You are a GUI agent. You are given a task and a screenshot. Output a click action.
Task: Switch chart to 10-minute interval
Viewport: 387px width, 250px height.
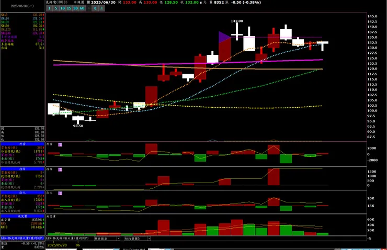(62, 8)
